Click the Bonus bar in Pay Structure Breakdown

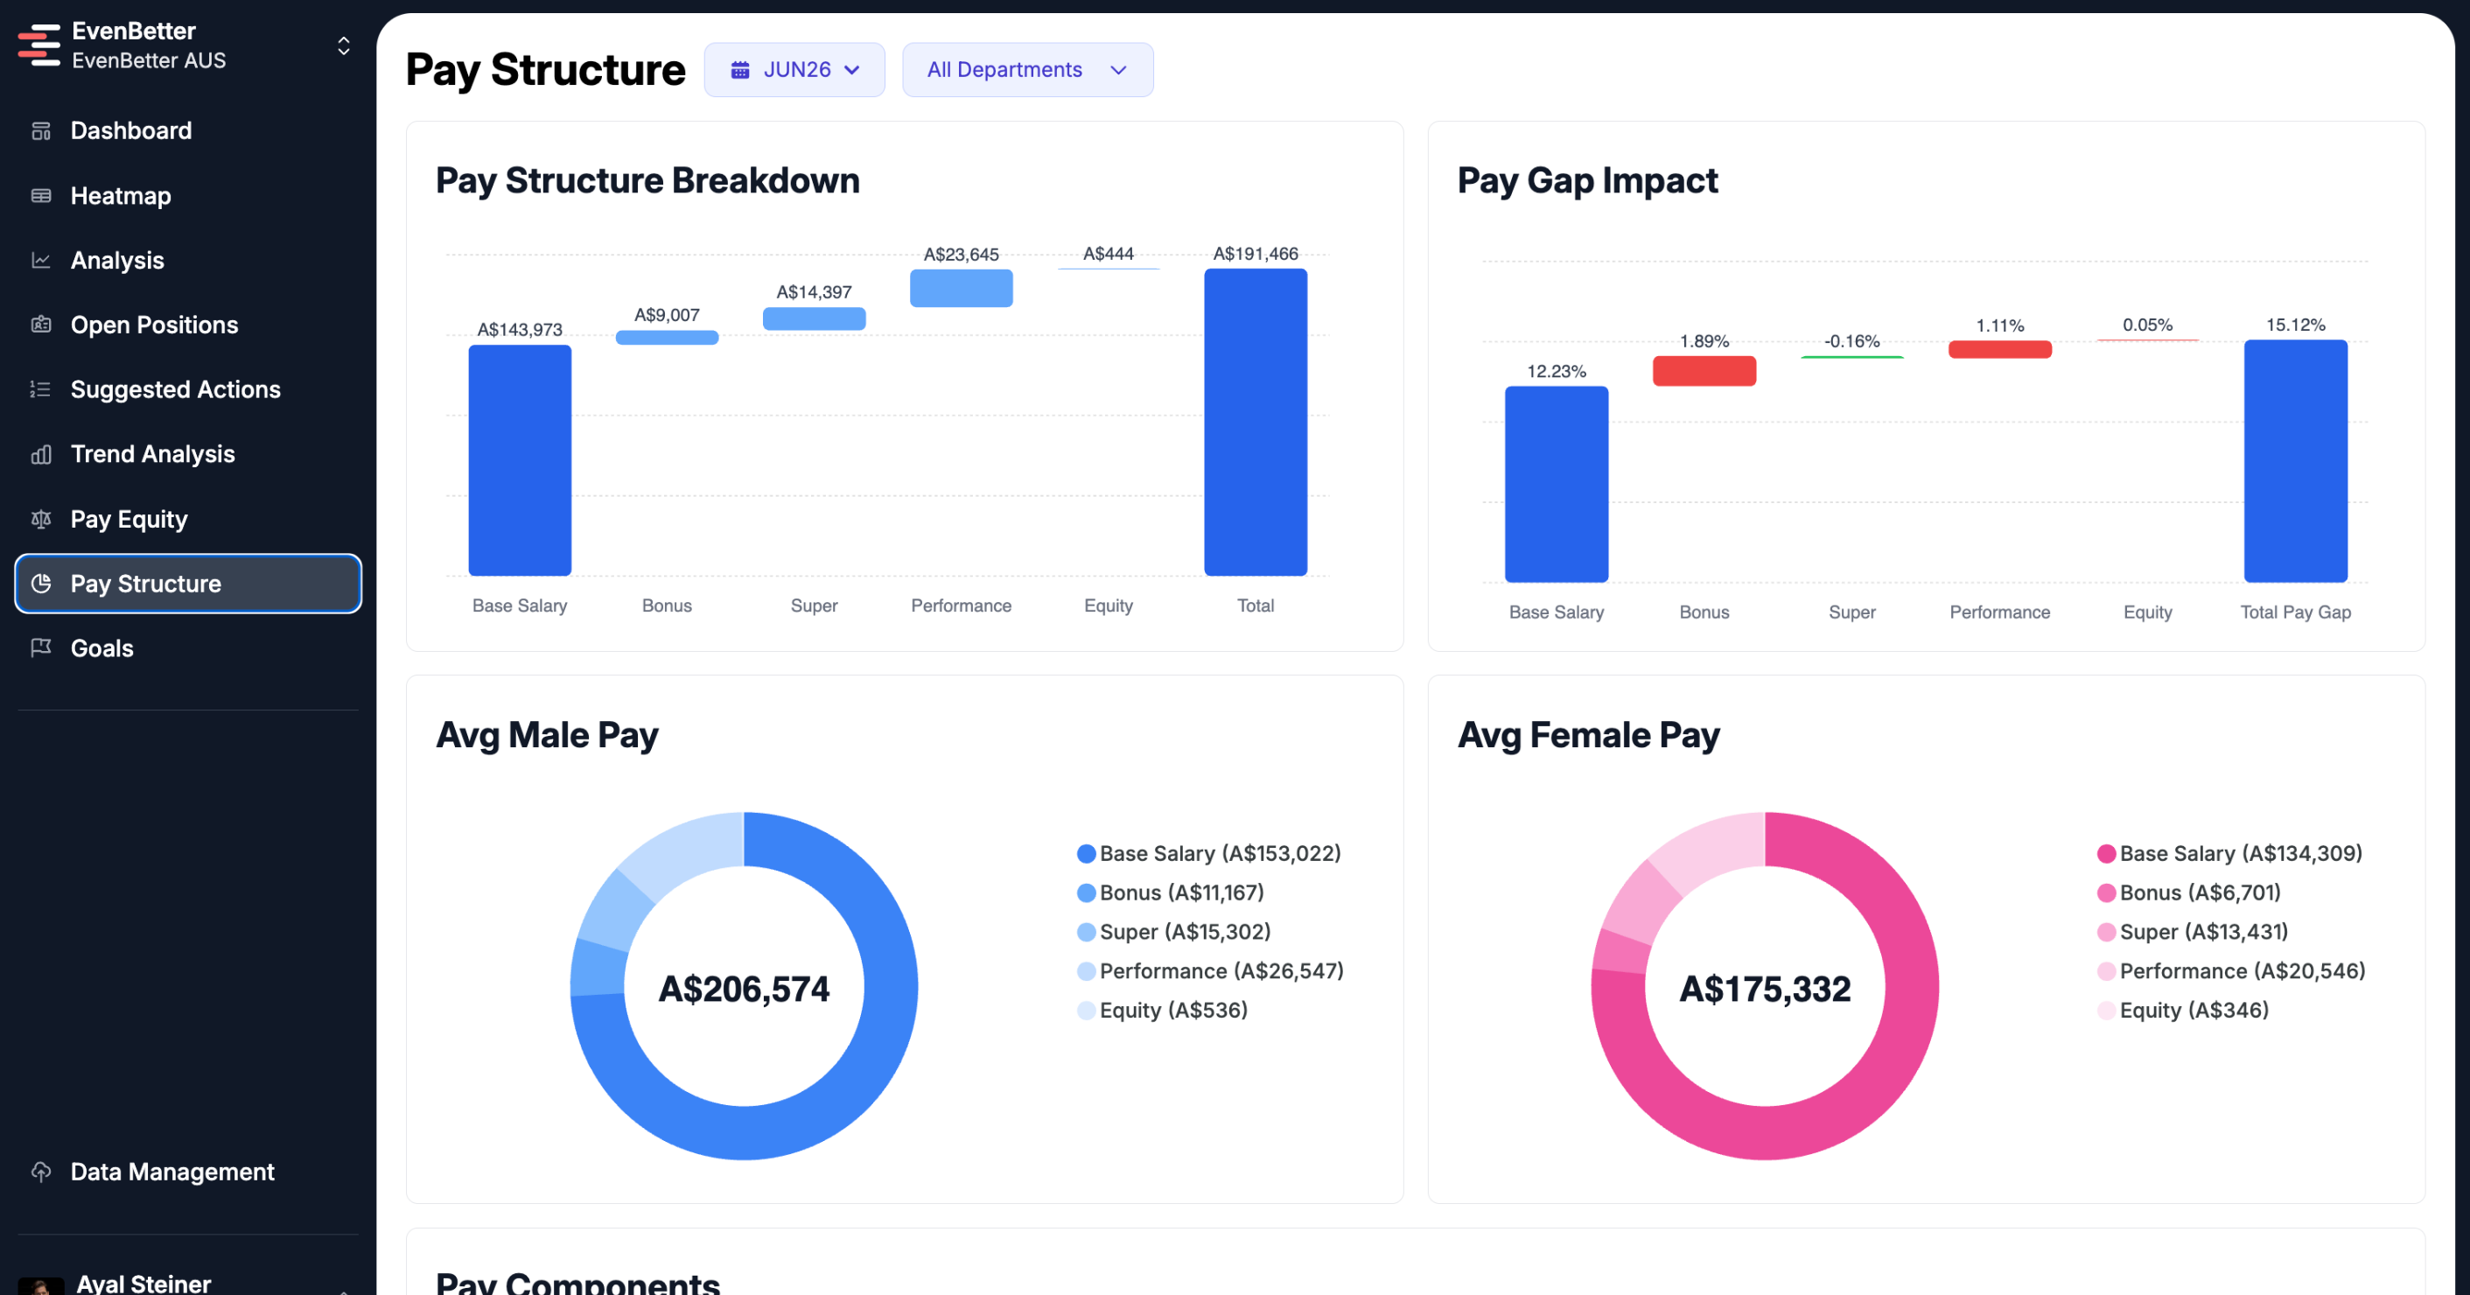tap(667, 338)
